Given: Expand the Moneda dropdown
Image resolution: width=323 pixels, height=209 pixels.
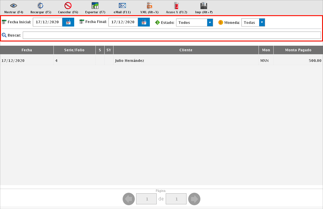Looking at the screenshot, I should (262, 23).
